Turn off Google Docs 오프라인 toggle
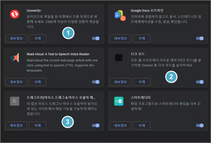The width and height of the screenshot is (211, 143). (x=200, y=39)
